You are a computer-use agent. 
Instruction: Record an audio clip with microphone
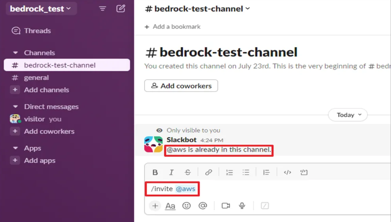(242, 206)
